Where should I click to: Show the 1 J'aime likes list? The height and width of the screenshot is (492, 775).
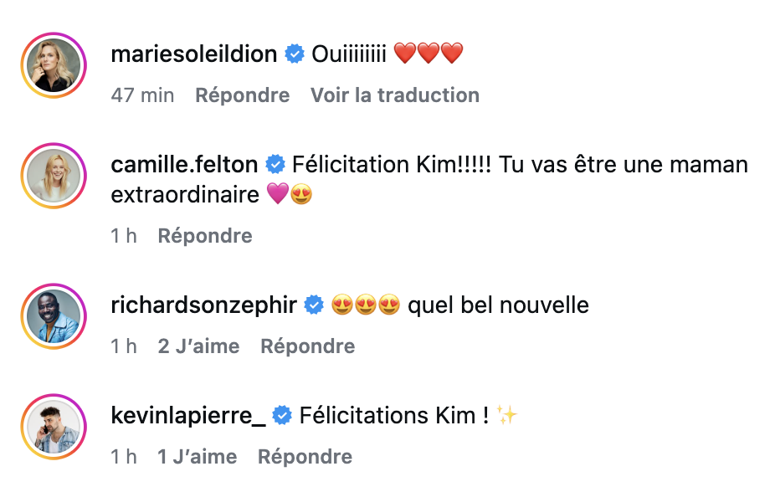[x=197, y=457]
